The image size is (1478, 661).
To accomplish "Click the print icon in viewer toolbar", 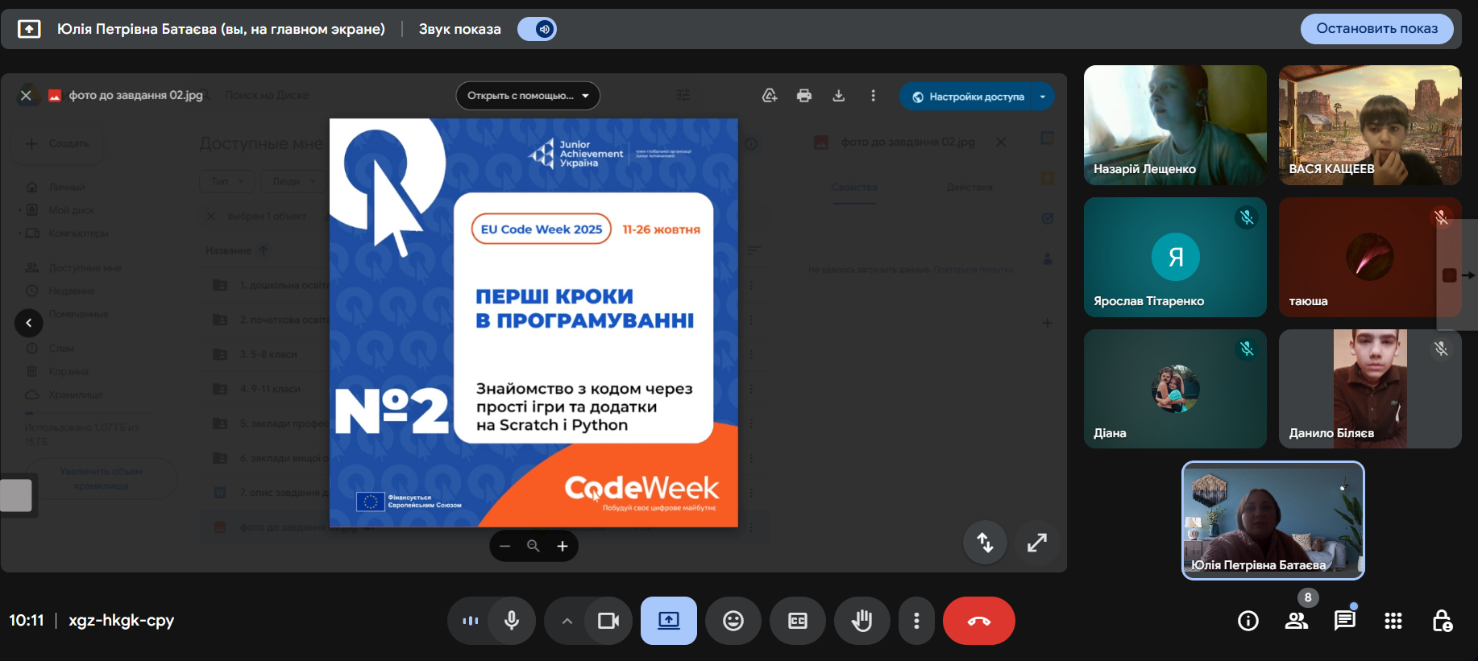I will click(x=803, y=96).
